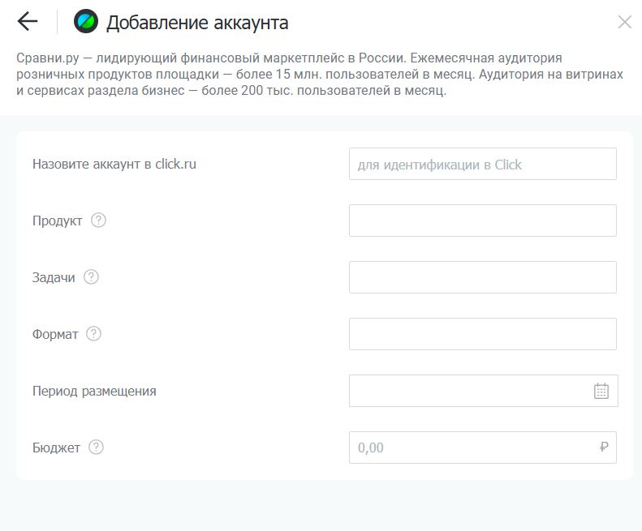Open the Формат selection field
The height and width of the screenshot is (531, 642).
tap(483, 334)
